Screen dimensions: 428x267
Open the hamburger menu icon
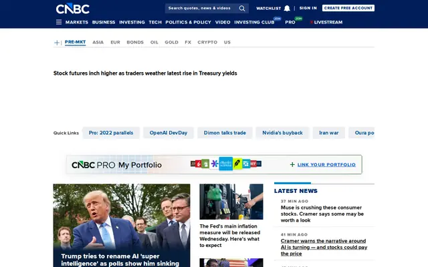tap(59, 22)
